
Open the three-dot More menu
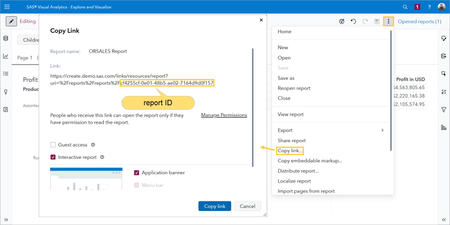(x=388, y=22)
